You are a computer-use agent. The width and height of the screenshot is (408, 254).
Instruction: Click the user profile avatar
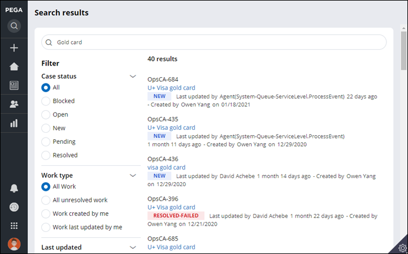14,244
